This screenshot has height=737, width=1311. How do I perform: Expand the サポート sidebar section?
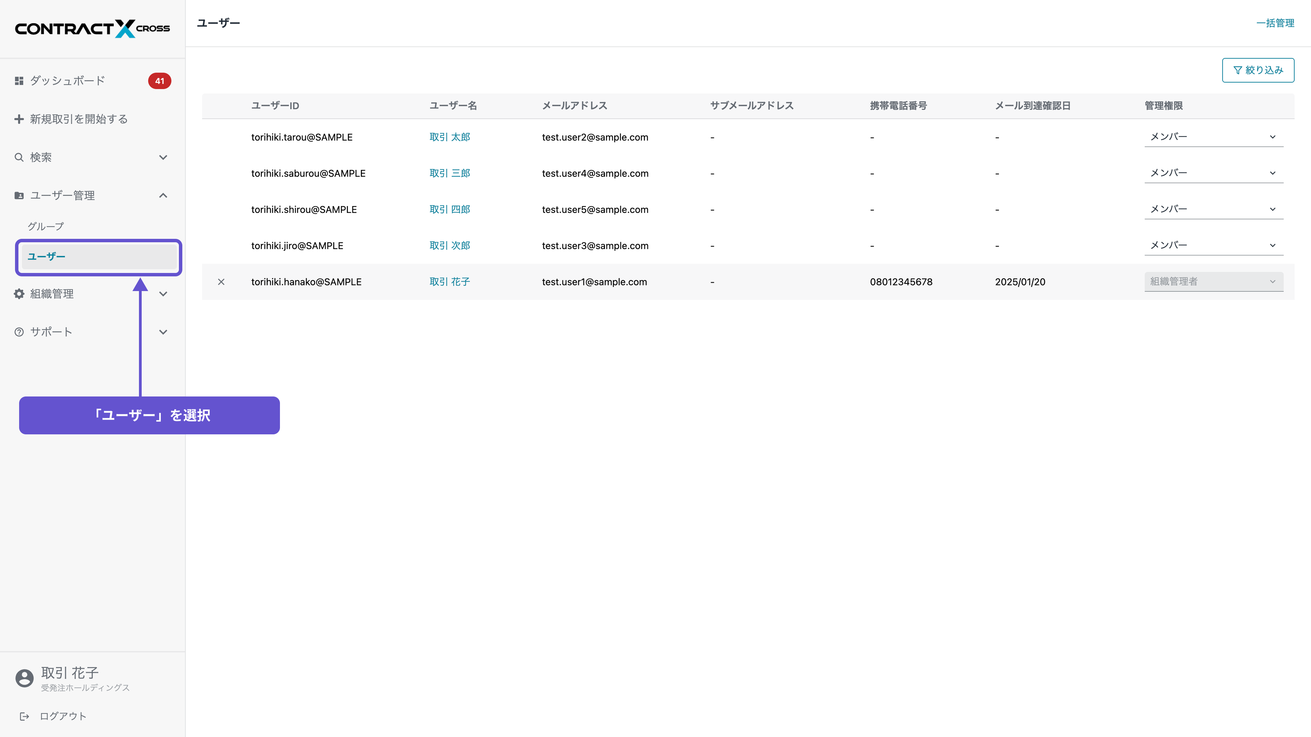coord(163,332)
